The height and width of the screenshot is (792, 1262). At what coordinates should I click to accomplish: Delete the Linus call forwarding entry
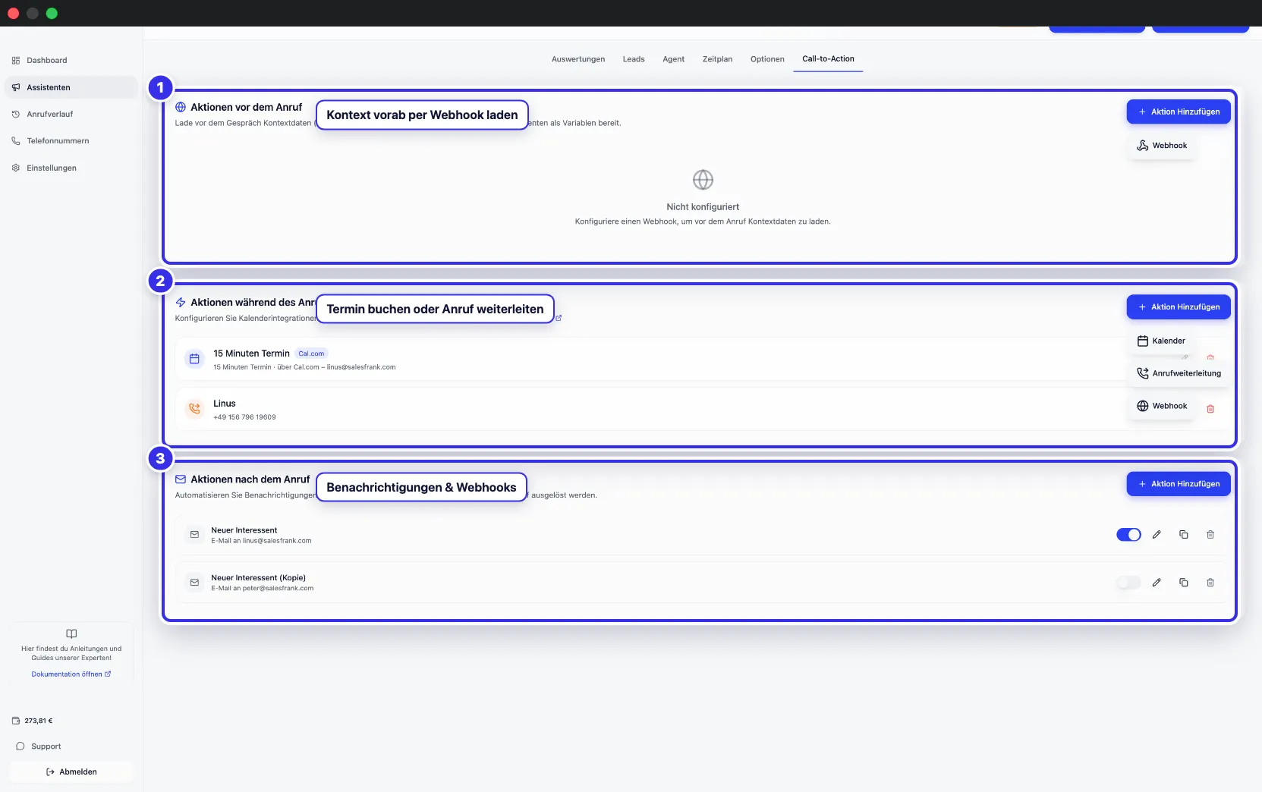tap(1210, 409)
